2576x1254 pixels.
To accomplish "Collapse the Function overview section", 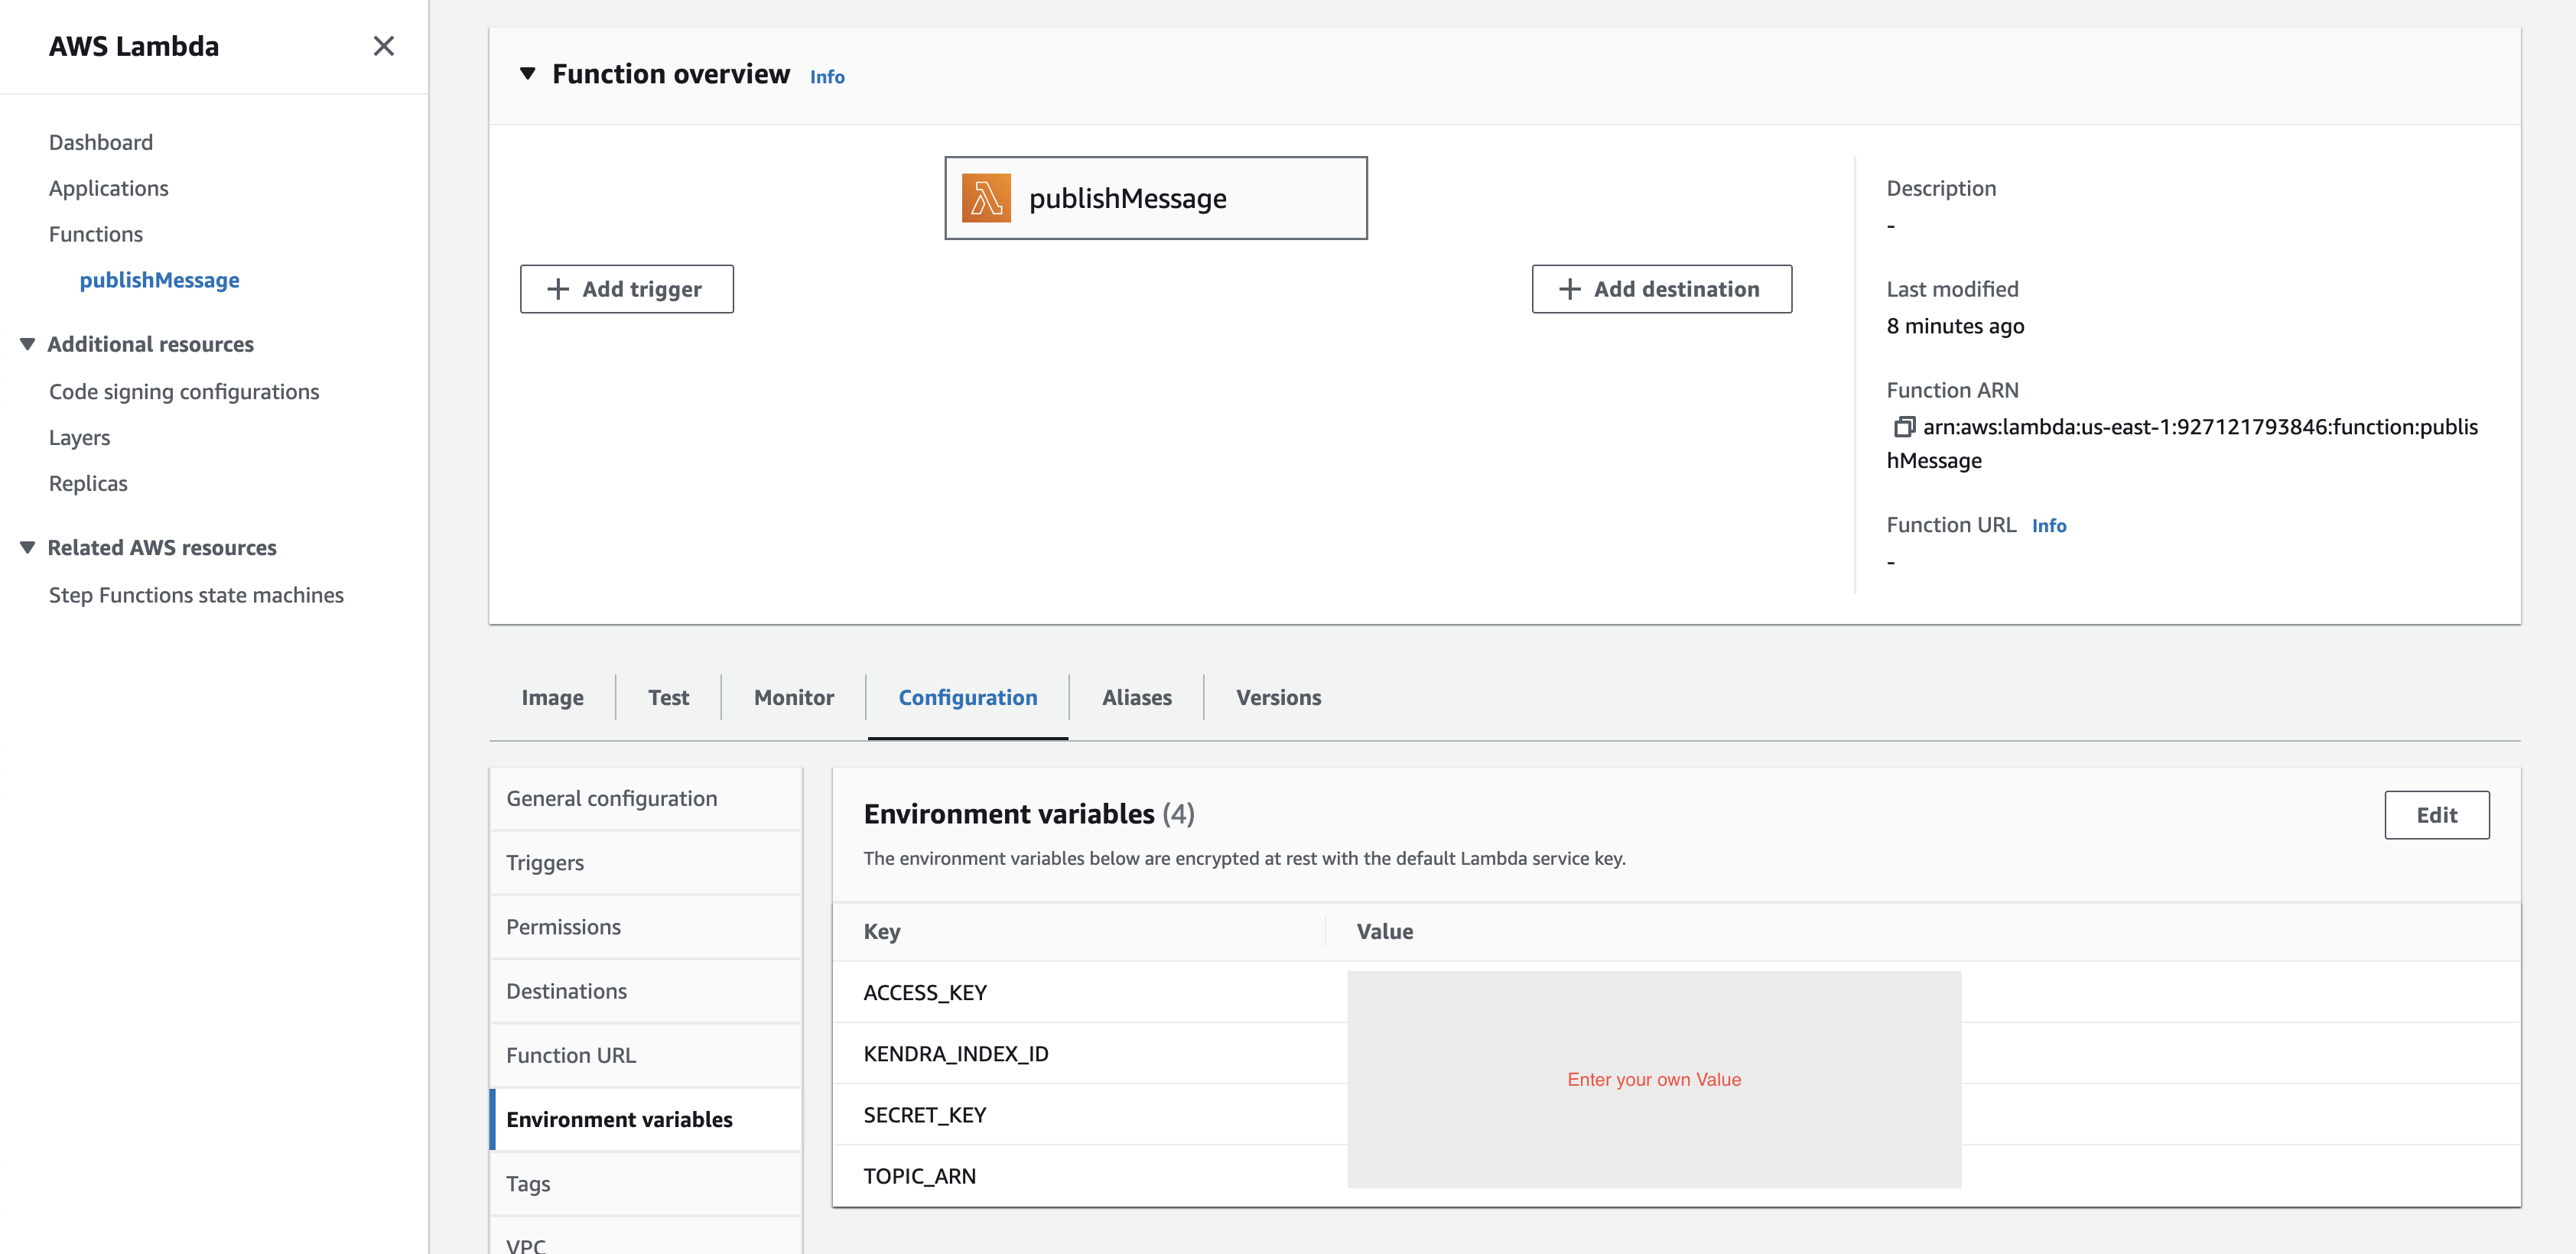I will tap(528, 74).
